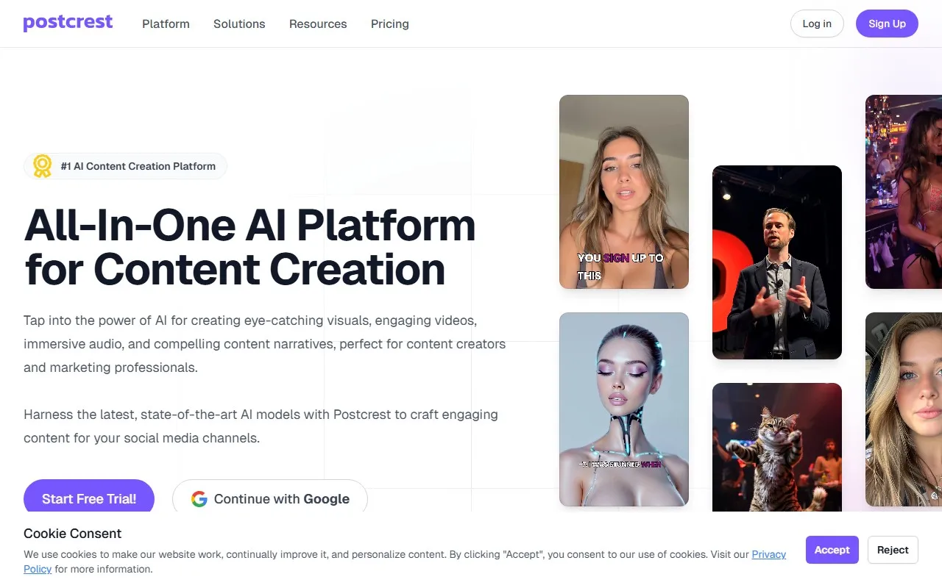Open the video captioned "YOU SIGN UP TO THIS"
The height and width of the screenshot is (588, 942).
click(624, 192)
